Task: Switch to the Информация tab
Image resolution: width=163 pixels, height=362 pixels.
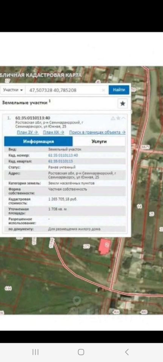Action: (38, 141)
